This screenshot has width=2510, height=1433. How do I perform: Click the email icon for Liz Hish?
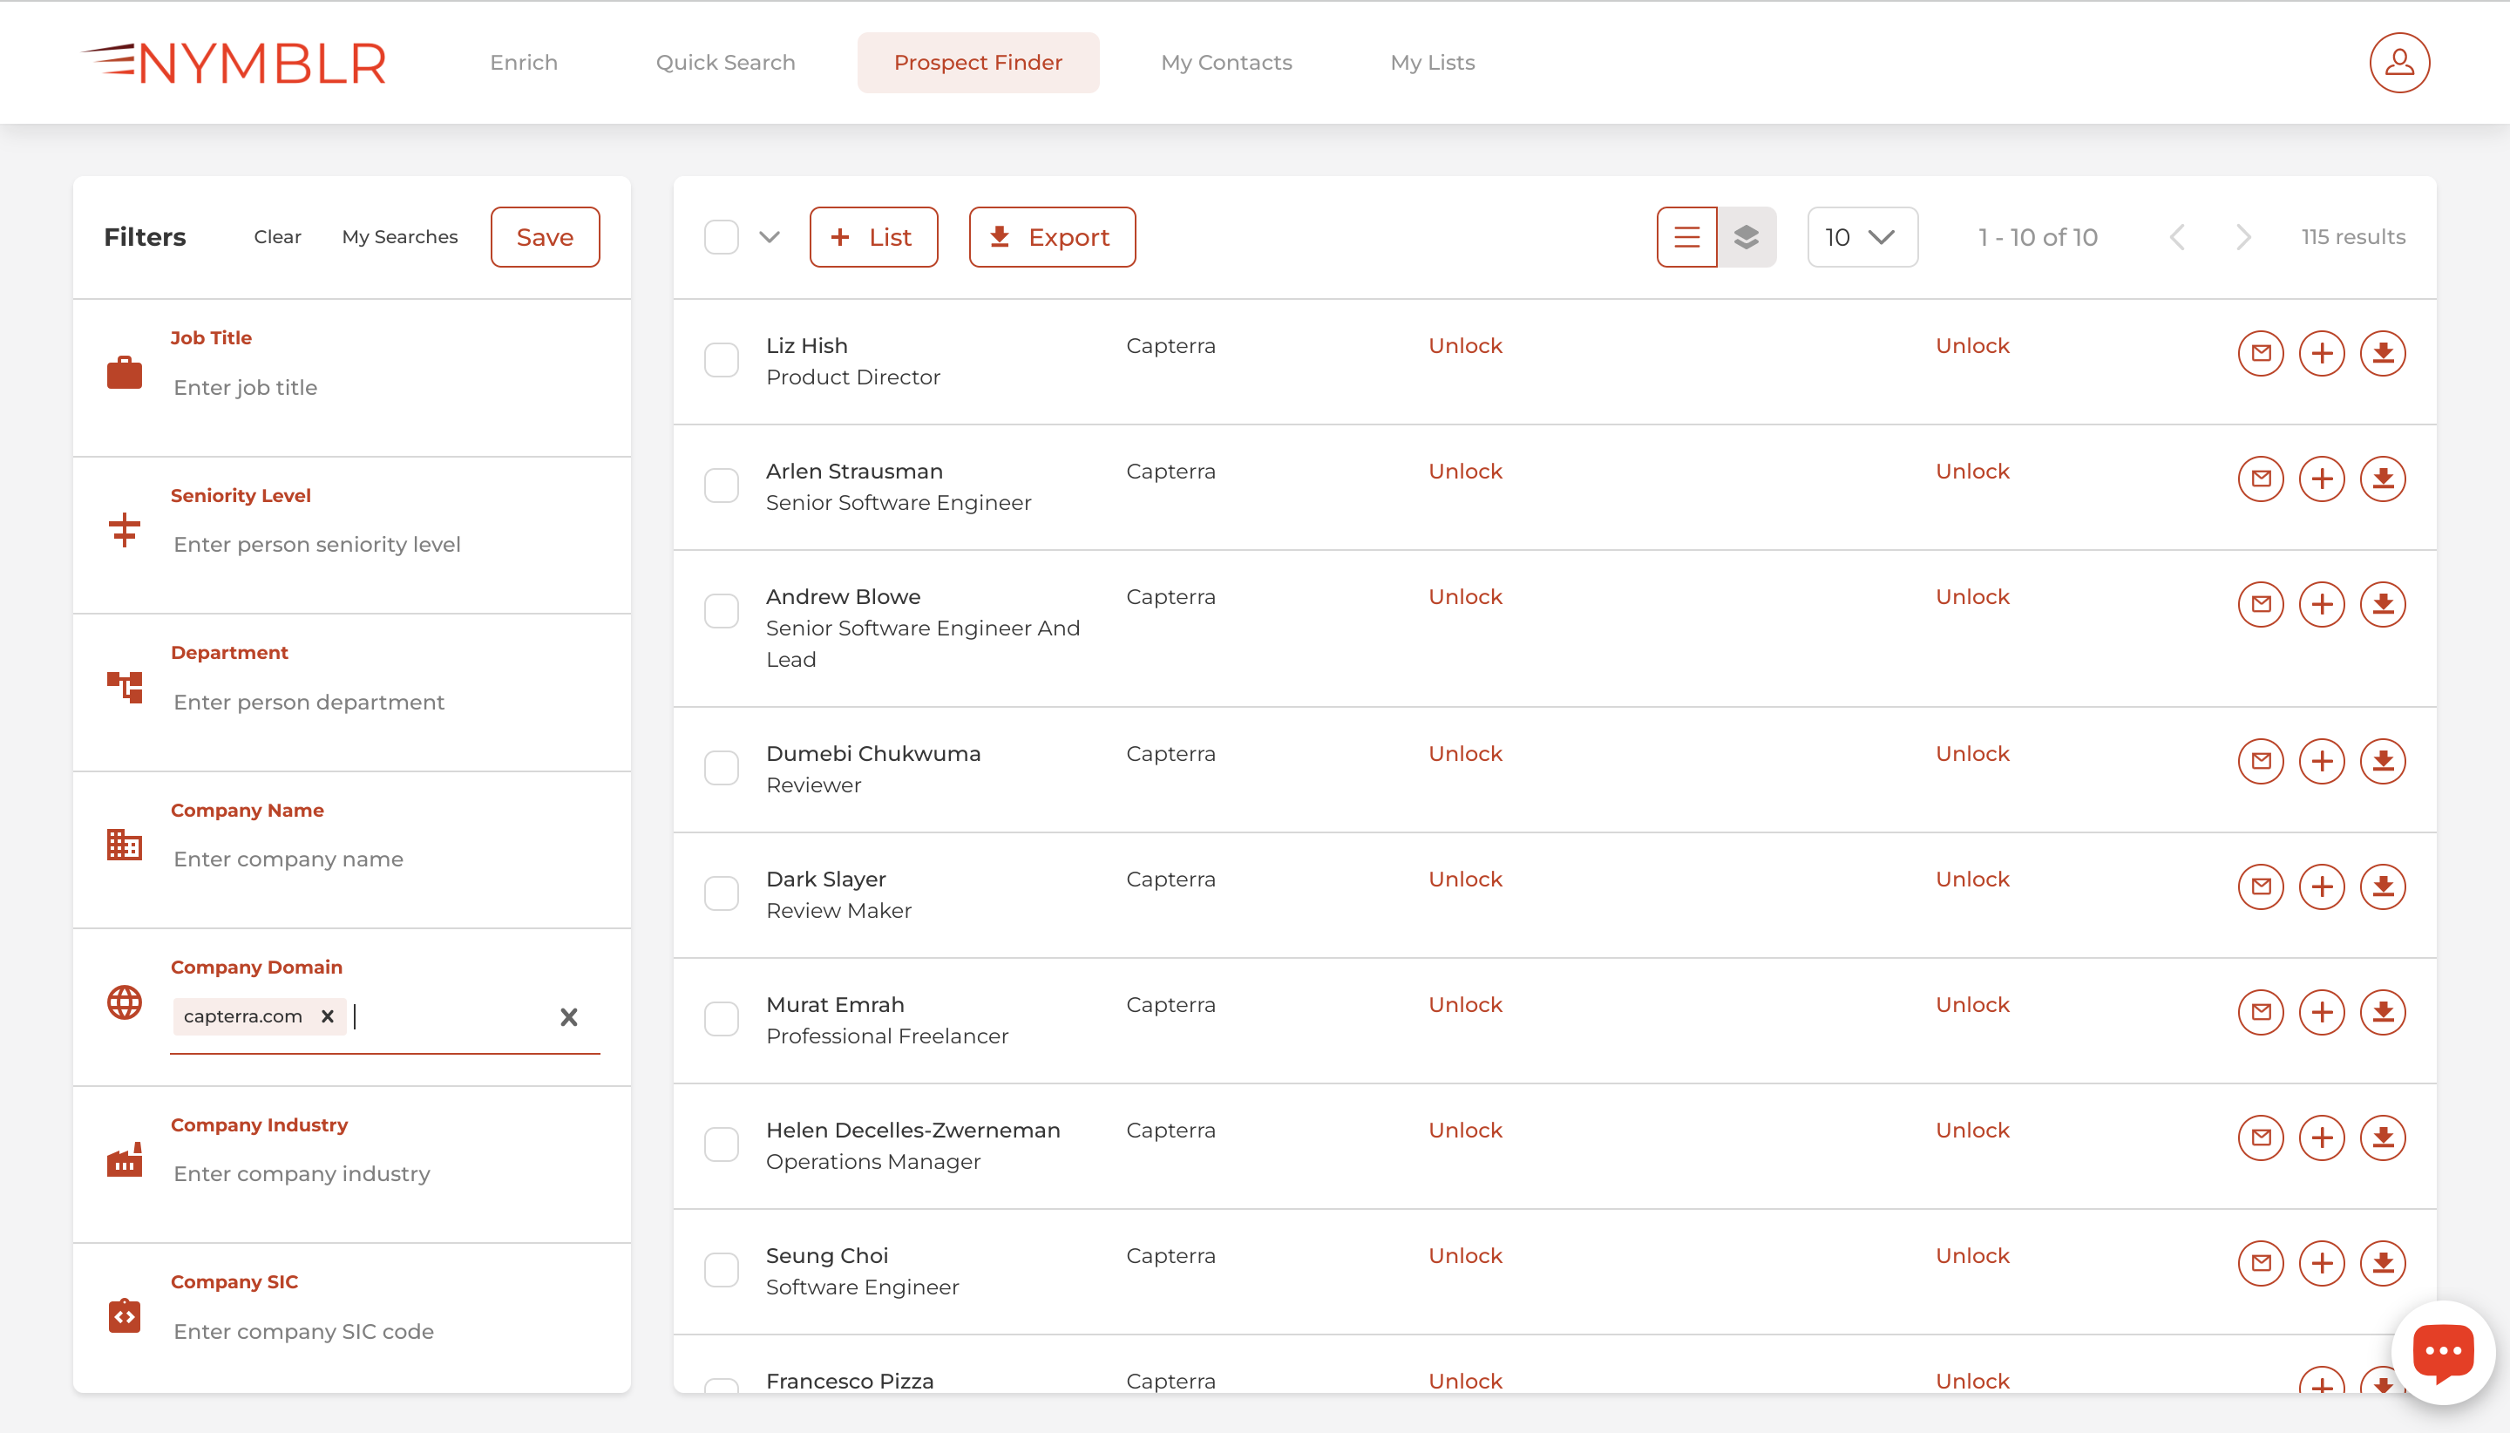coord(2260,352)
